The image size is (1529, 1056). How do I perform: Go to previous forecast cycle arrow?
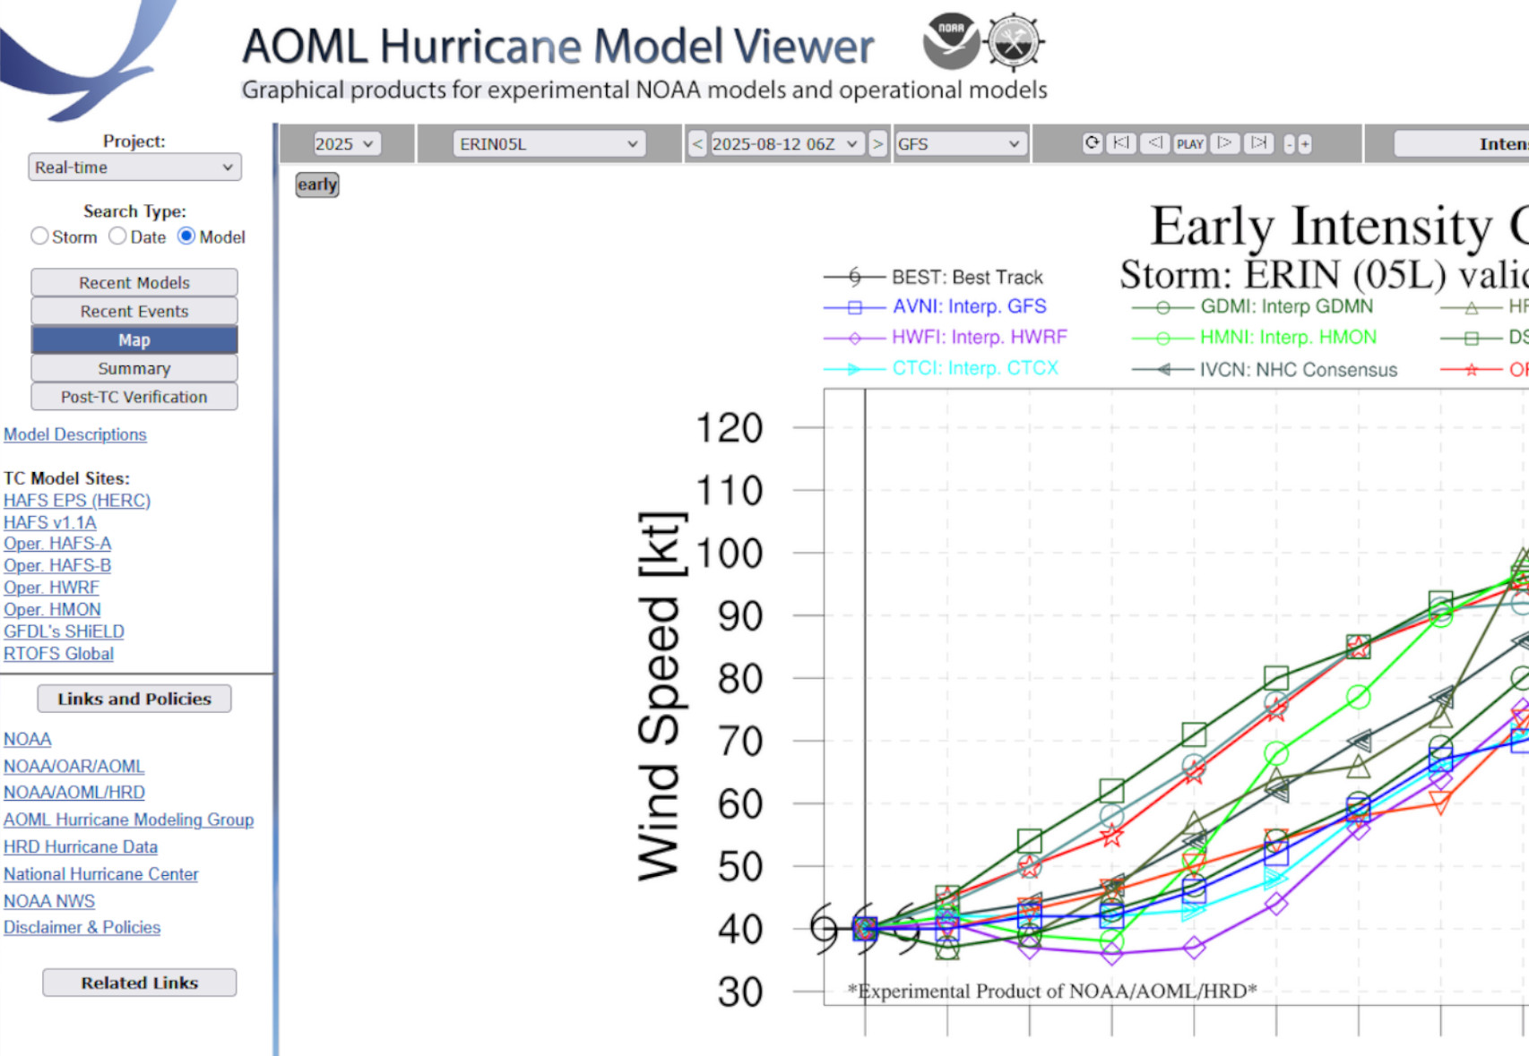coord(697,144)
